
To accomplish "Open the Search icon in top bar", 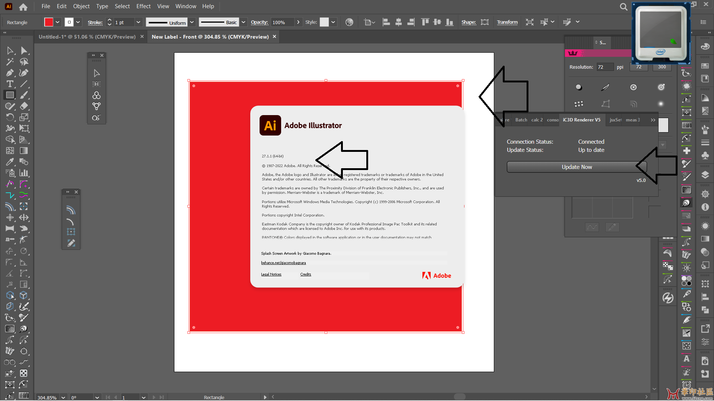I will point(624,7).
